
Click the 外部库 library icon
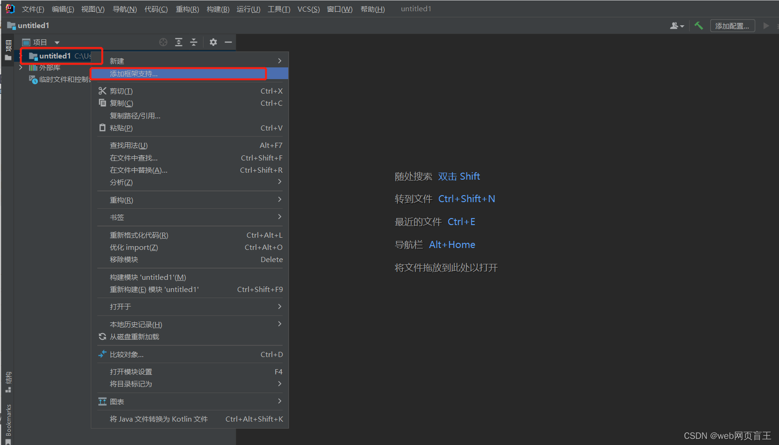[33, 68]
